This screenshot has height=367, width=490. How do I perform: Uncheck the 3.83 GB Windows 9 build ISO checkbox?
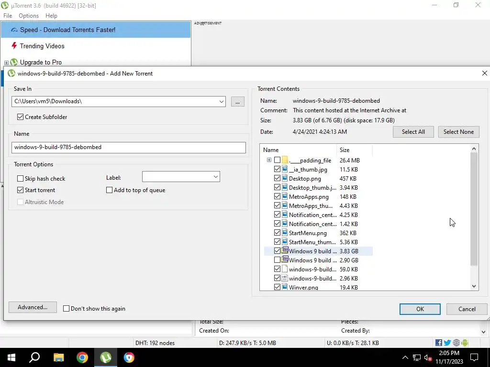[x=277, y=251]
